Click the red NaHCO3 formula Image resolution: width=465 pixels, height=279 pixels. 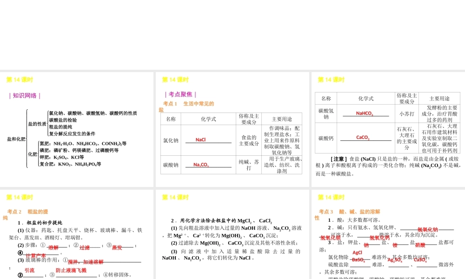point(365,113)
